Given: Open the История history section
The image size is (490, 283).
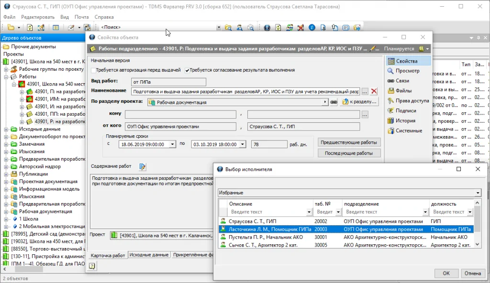Looking at the screenshot, I should click(x=405, y=121).
